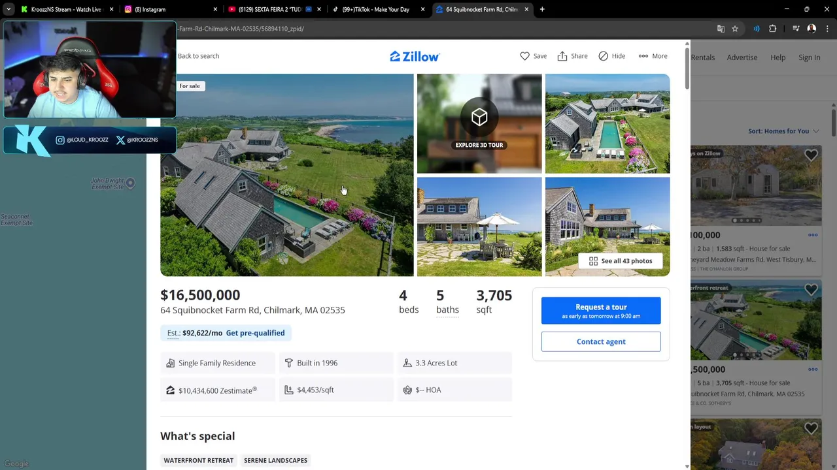Close the Instagram browser tab
This screenshot has width=837, height=470.
pos(215,9)
